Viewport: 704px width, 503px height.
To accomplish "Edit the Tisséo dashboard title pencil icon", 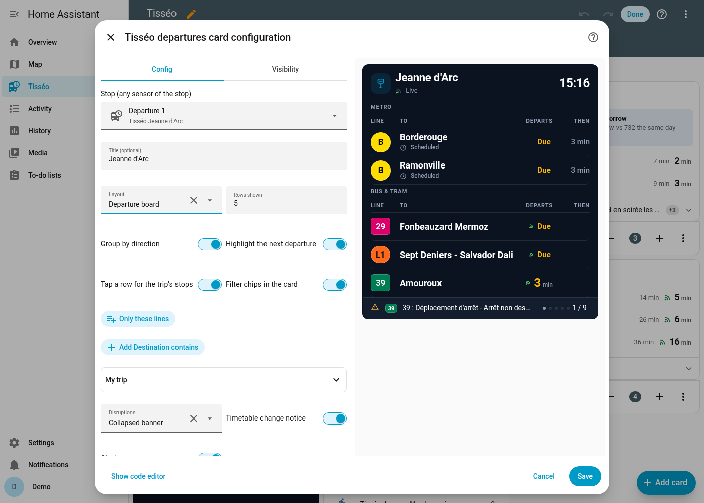I will 191,14.
